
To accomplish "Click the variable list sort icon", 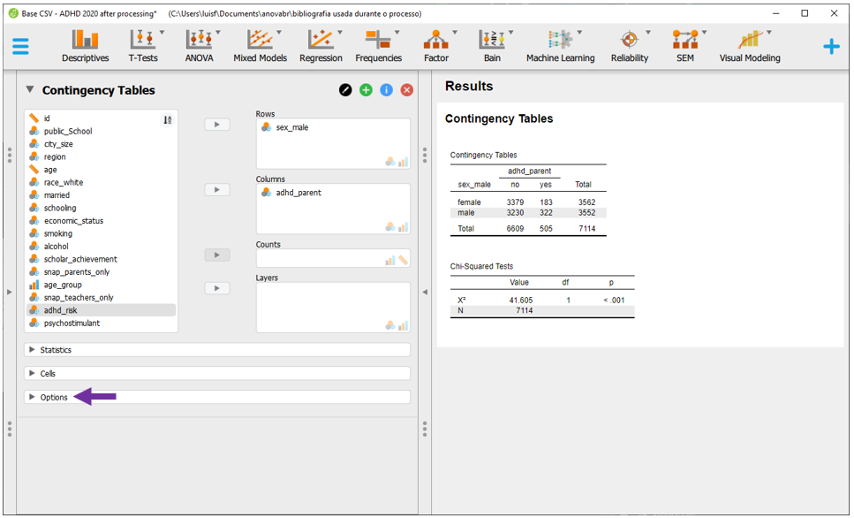I will pos(167,120).
